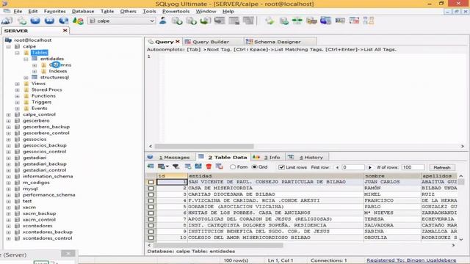
Task: Expand the Indexes node under entidades
Action: [35, 71]
